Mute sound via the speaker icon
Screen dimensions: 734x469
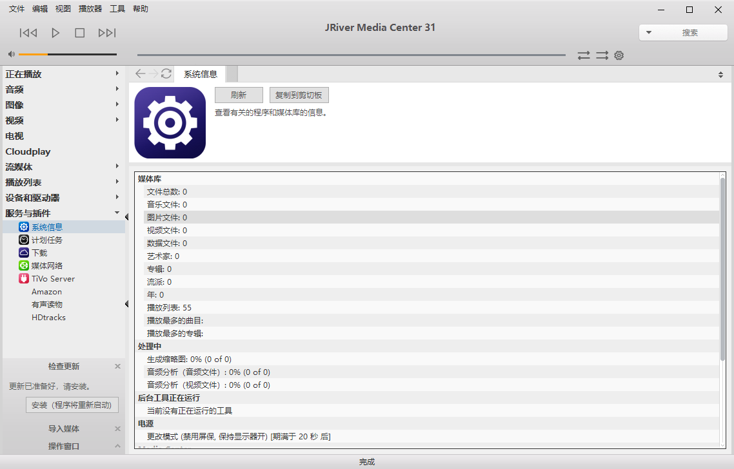pos(11,54)
